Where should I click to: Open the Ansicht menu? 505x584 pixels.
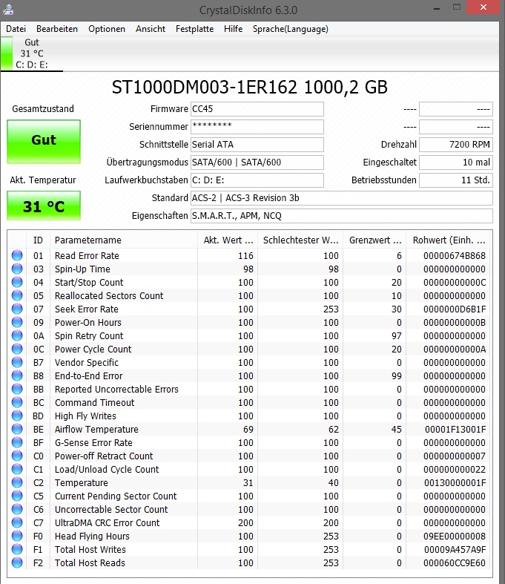click(x=151, y=29)
